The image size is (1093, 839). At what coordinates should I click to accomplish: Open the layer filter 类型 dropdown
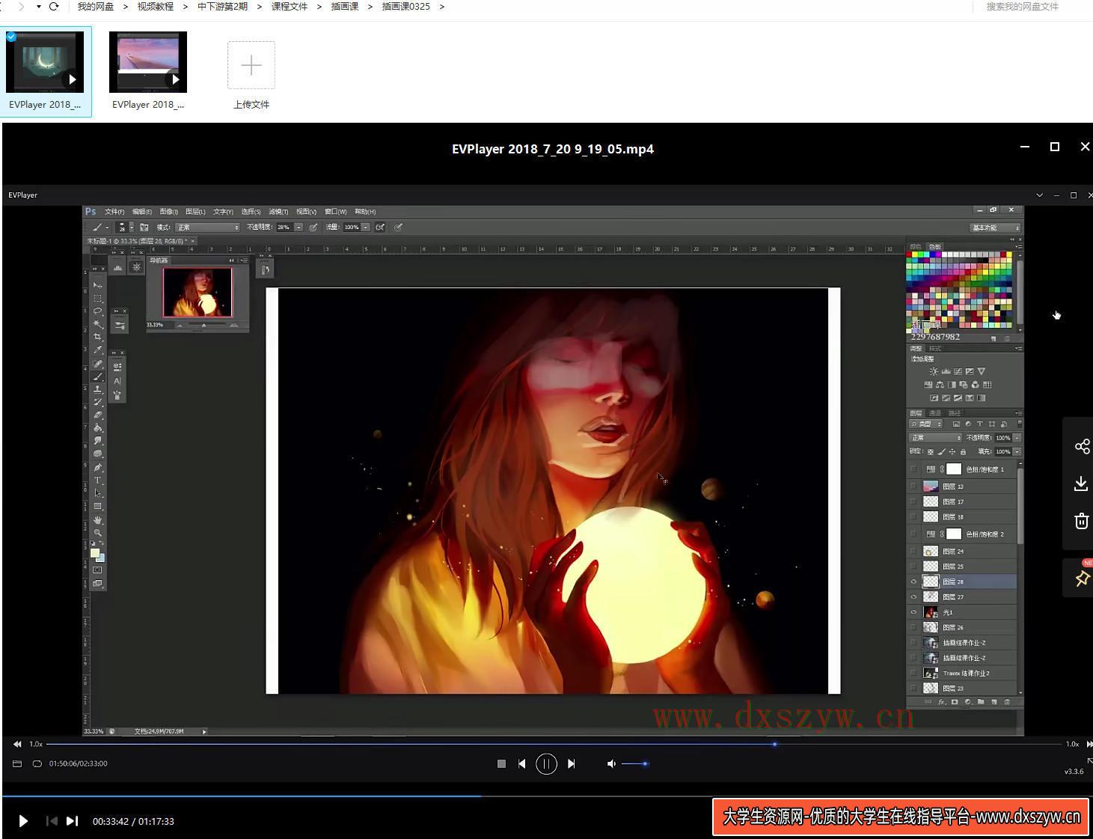[926, 424]
